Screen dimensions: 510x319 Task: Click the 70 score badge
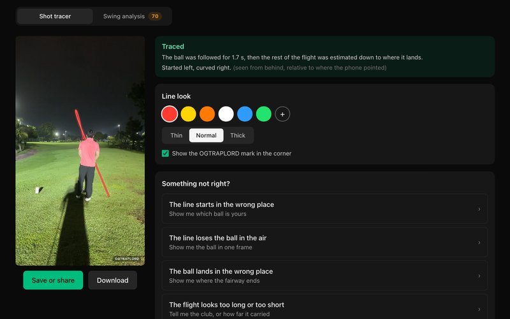coord(155,17)
